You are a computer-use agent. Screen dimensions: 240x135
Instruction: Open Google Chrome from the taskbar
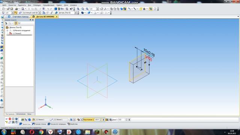pos(41,132)
